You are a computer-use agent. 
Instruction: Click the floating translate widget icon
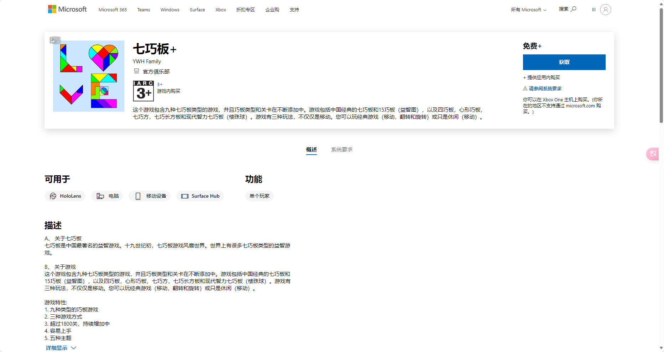coord(653,154)
